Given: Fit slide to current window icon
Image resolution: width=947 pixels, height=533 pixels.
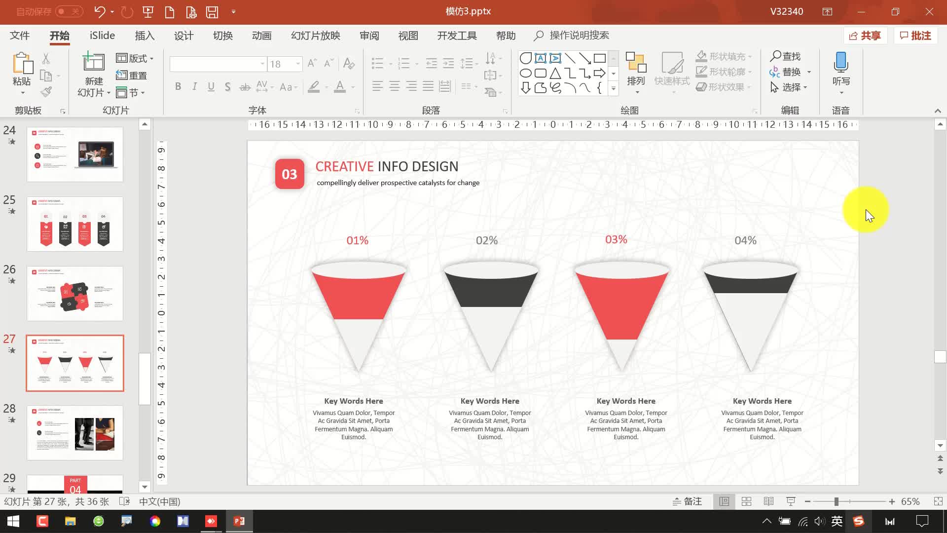Looking at the screenshot, I should click(x=938, y=501).
